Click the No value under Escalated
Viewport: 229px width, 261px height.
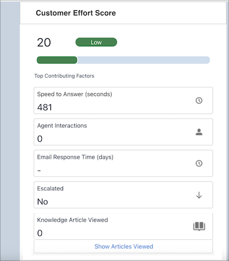point(42,202)
